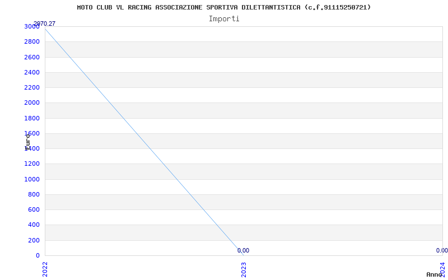Image resolution: width=448 pixels, height=280 pixels.
Task: Click the 2600 y-axis tick label
Action: pos(32,57)
